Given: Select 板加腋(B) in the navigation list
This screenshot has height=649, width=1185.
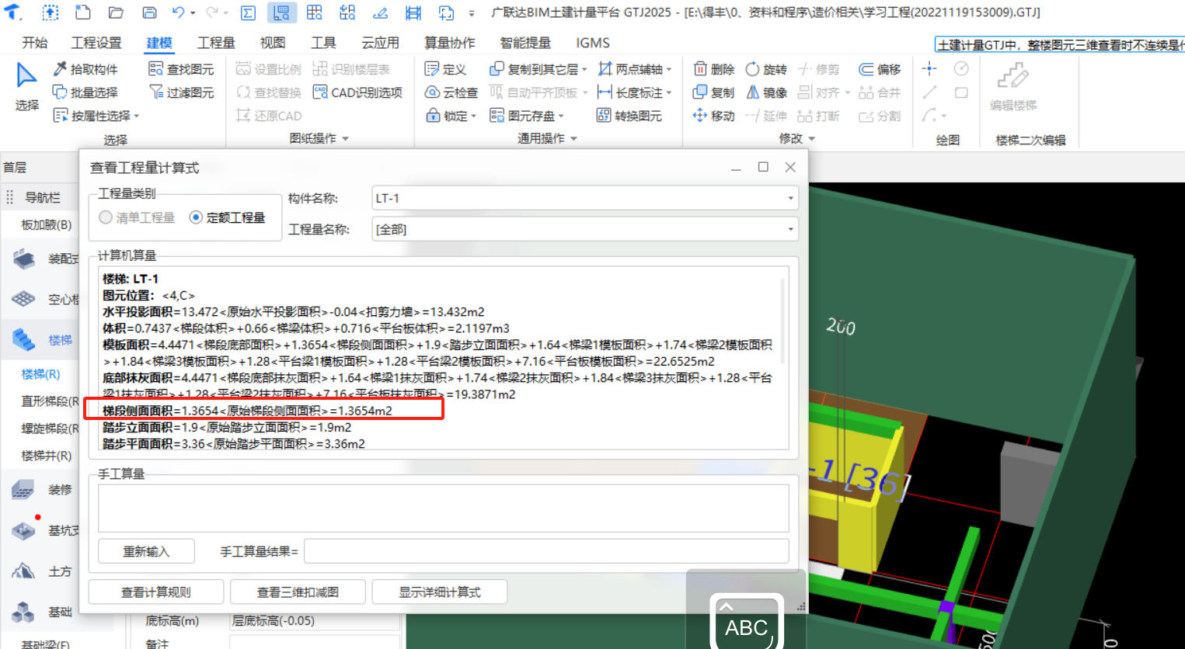Looking at the screenshot, I should pos(47,225).
